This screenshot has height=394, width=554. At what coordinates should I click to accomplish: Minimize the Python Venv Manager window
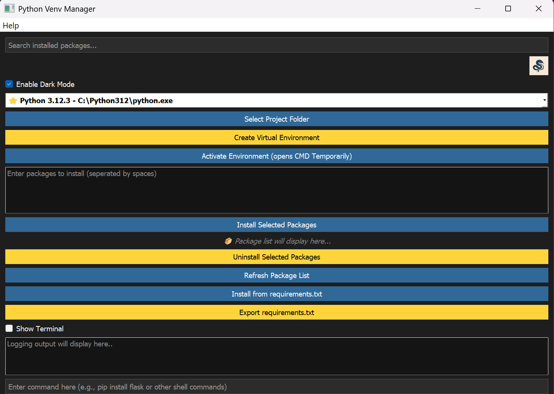point(477,9)
